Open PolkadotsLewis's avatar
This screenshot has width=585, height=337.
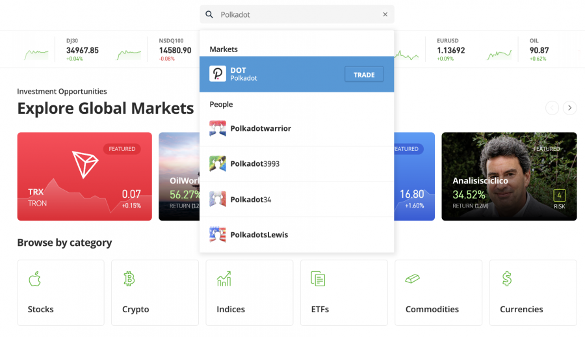pyautogui.click(x=218, y=235)
